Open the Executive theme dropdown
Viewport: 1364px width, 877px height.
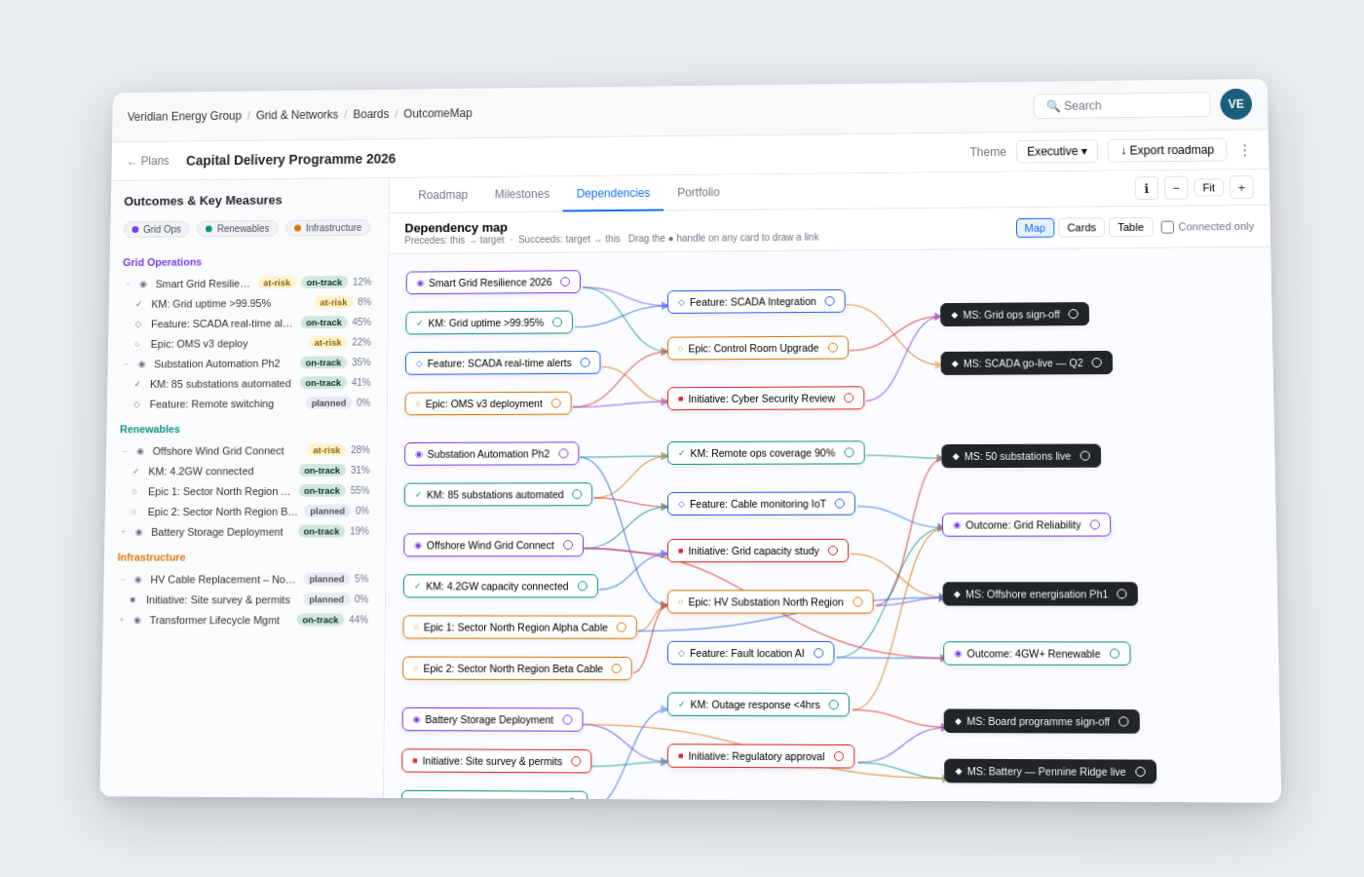1056,151
